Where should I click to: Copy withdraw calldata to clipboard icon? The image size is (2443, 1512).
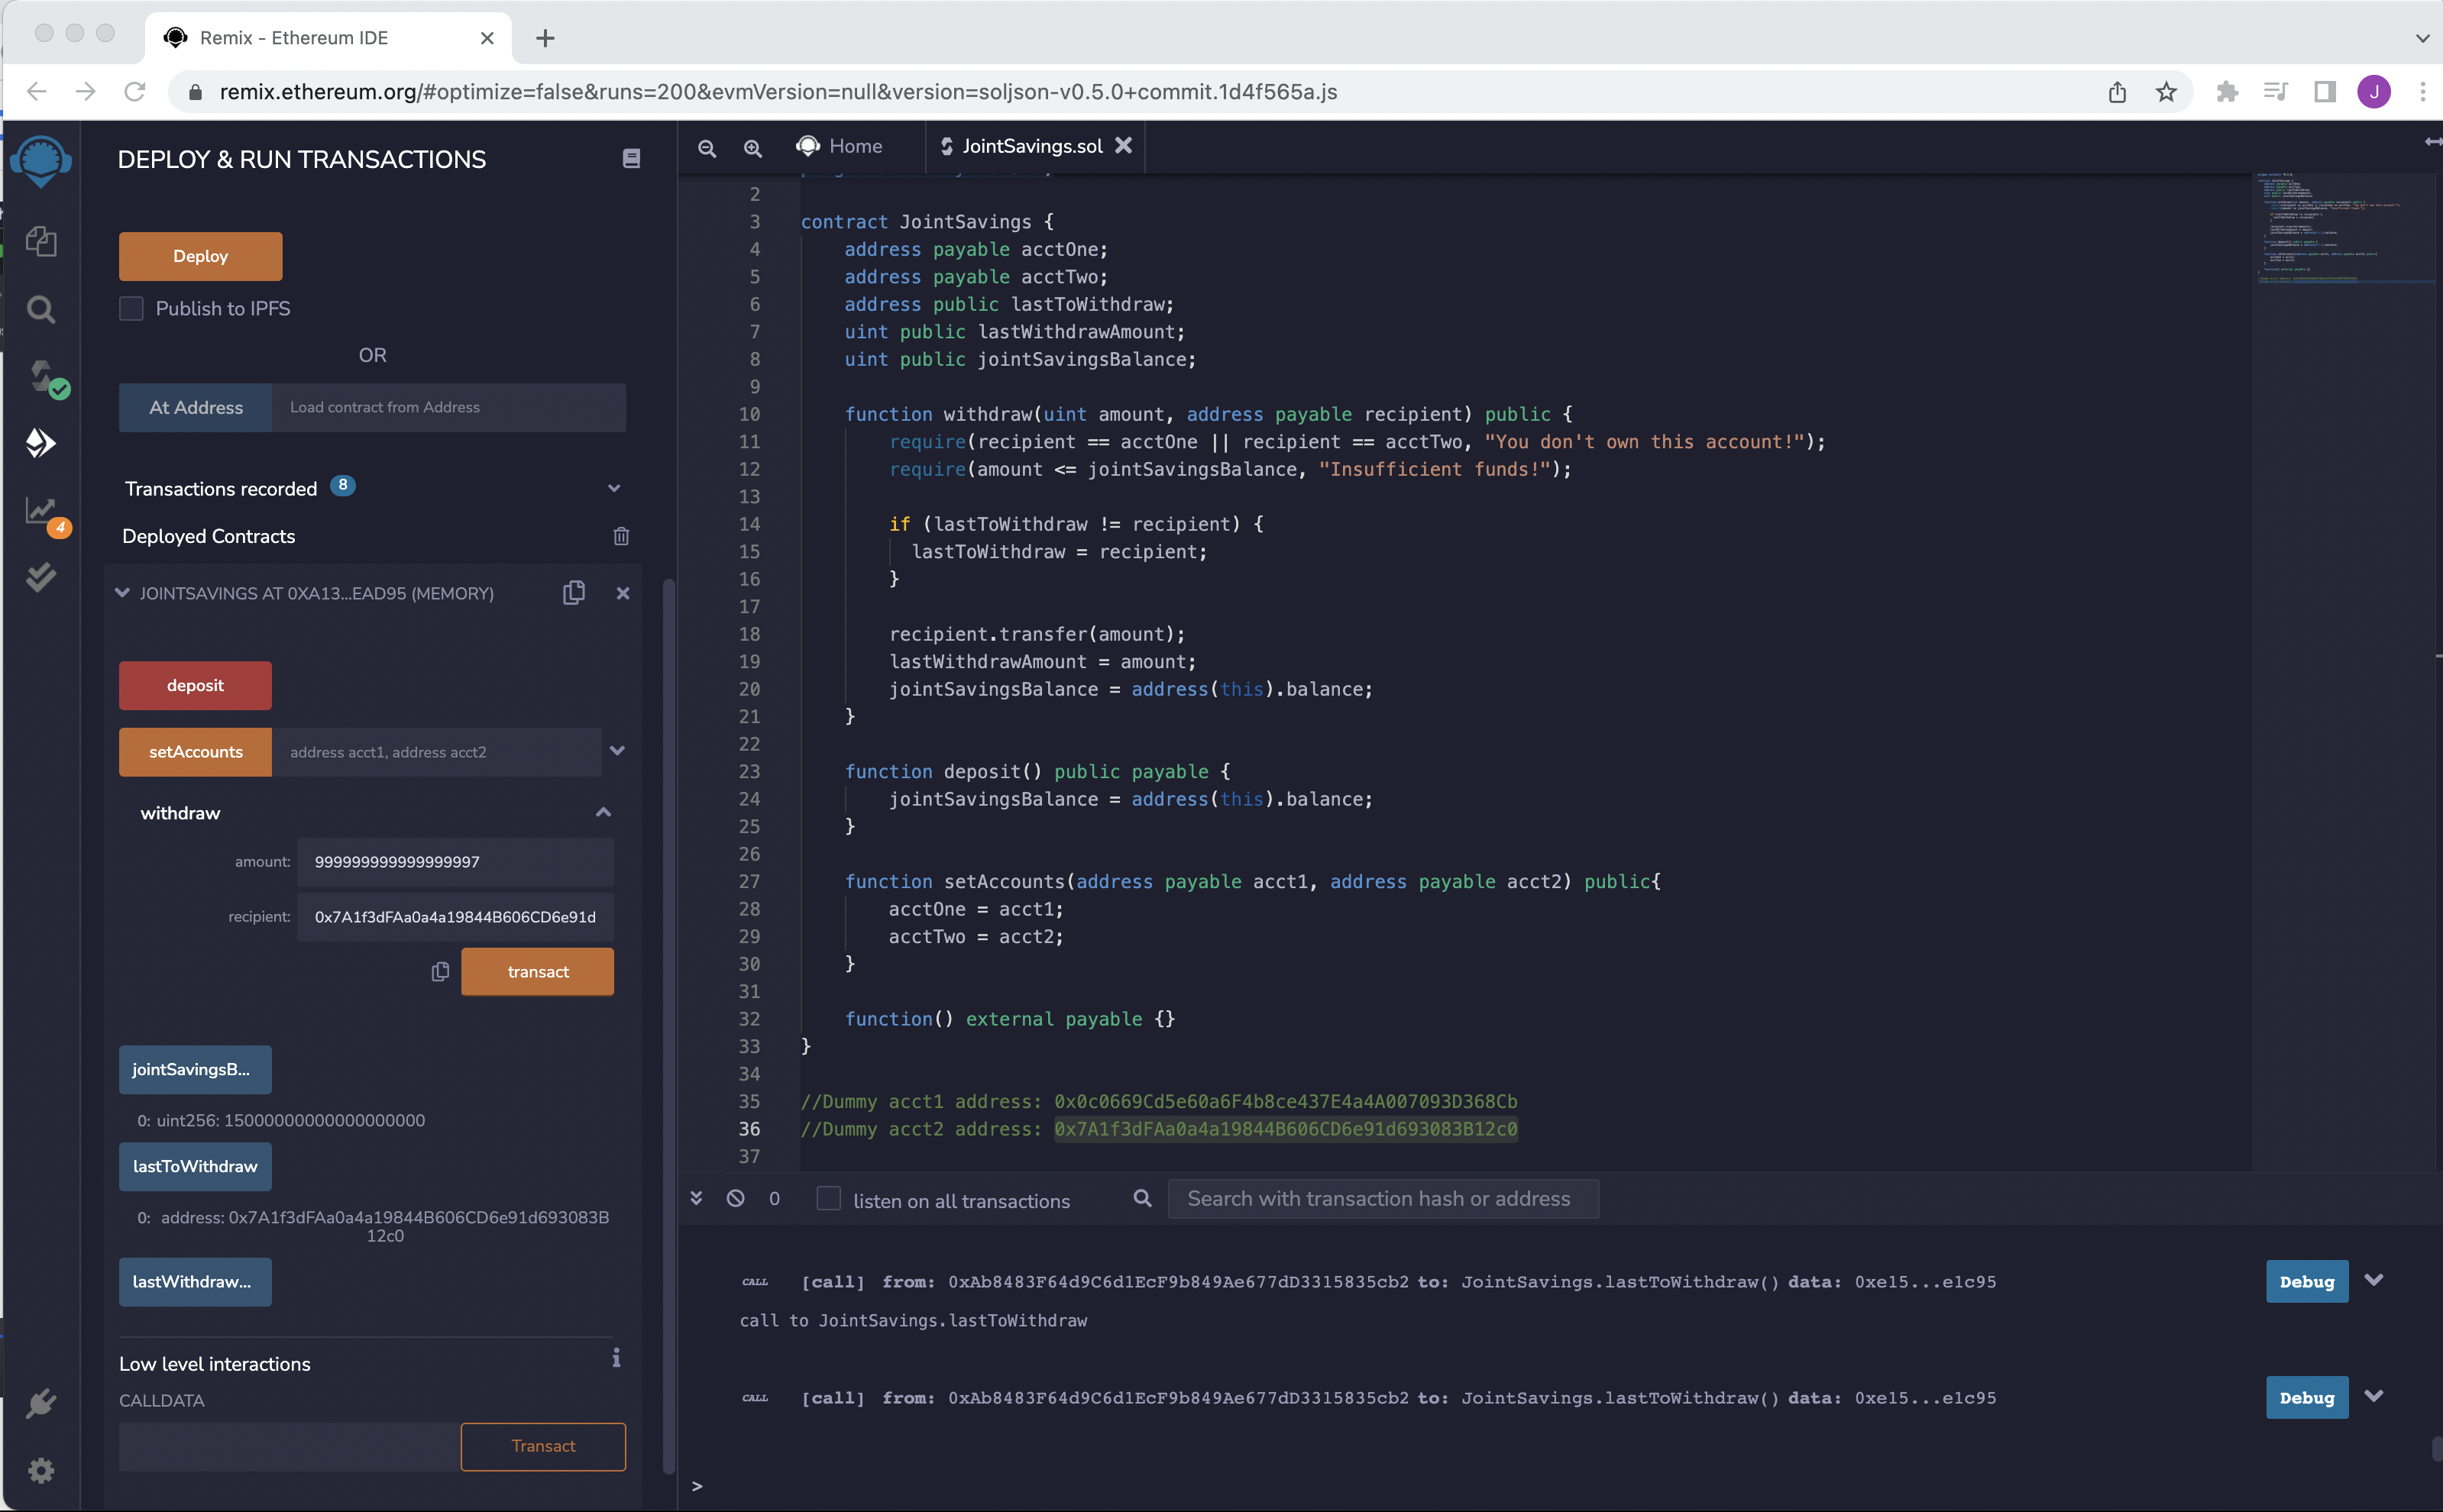coord(440,971)
